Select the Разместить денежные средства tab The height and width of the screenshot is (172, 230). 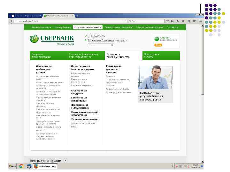124,55
